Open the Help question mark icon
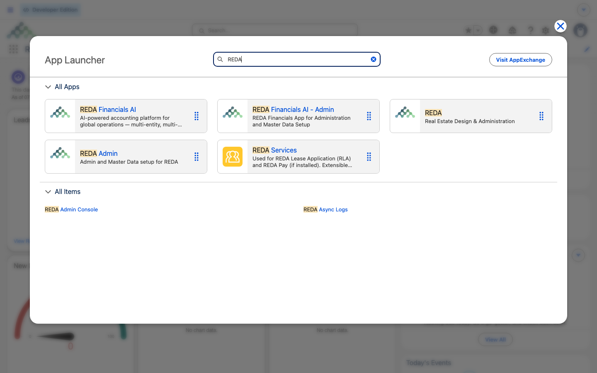 pyautogui.click(x=531, y=30)
